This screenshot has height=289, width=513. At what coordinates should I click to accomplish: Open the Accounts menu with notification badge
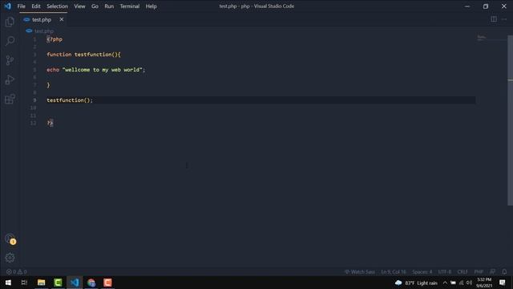[x=10, y=239]
